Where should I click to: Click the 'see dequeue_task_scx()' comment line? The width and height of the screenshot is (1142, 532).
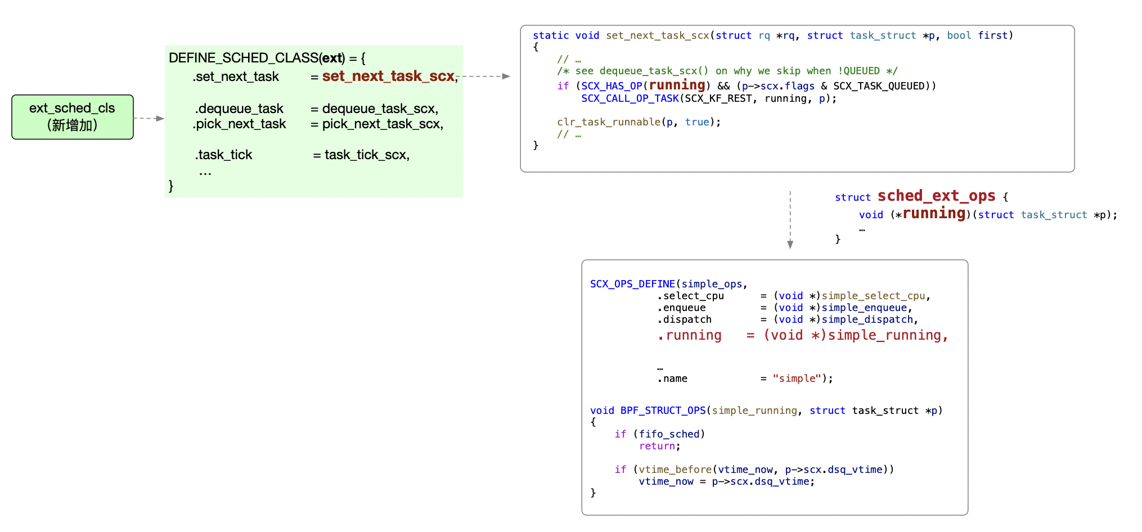tap(727, 71)
